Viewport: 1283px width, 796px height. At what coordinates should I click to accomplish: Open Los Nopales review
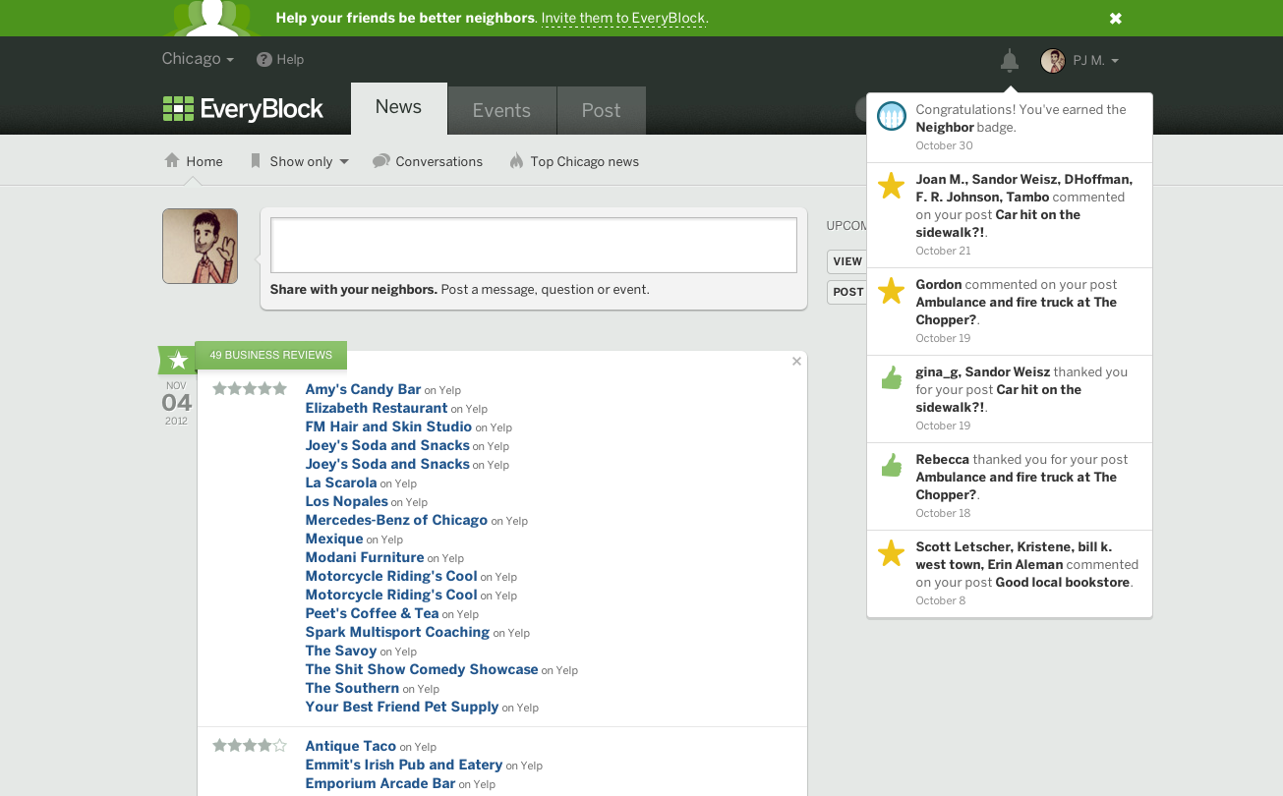(346, 501)
